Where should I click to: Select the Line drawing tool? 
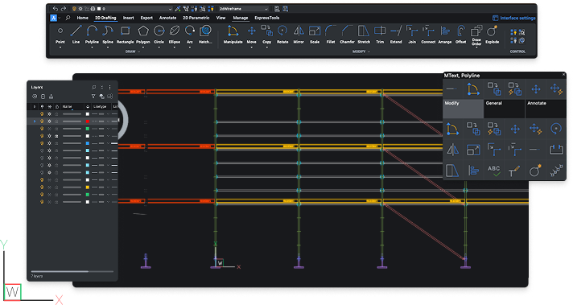tap(76, 35)
